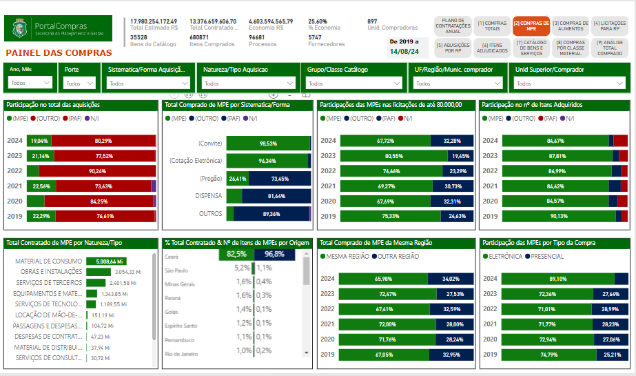The height and width of the screenshot is (376, 636).
Task: Click red (PAF) legend dot in Participação no total
Action: tap(64, 119)
